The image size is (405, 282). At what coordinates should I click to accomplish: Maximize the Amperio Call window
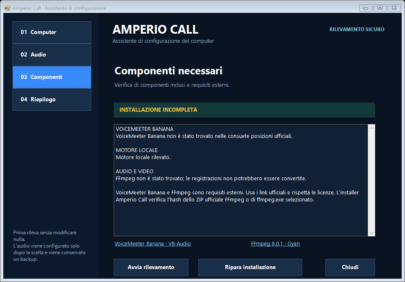tap(380, 8)
